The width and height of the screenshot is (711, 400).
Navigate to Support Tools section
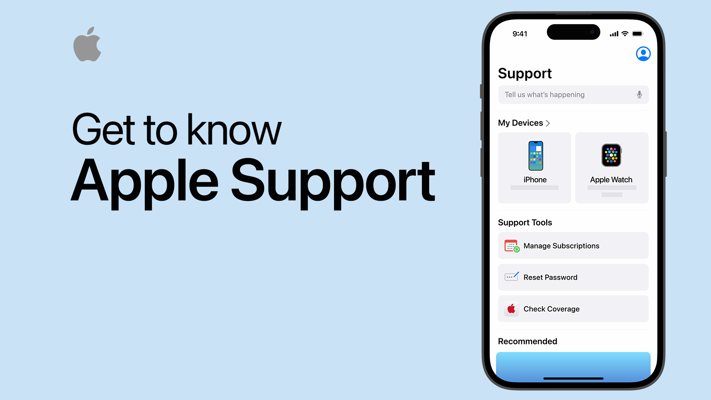pyautogui.click(x=524, y=222)
